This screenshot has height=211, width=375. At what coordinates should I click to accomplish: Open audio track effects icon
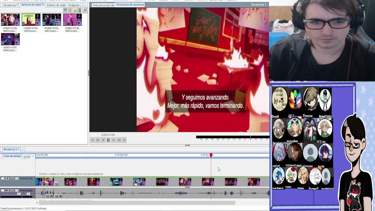click(12, 190)
